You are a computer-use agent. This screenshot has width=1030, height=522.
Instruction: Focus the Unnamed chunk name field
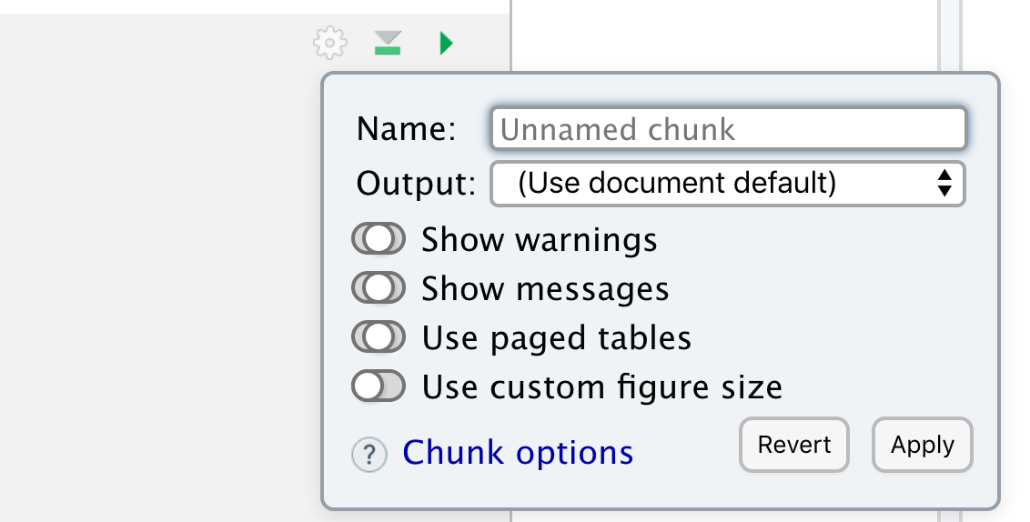pos(729,129)
